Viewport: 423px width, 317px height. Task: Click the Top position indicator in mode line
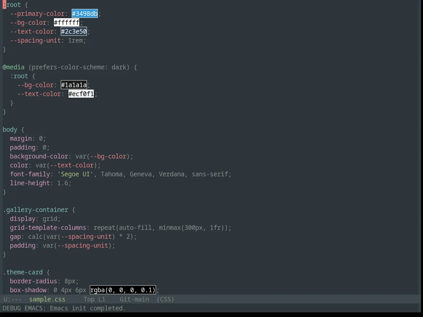pyautogui.click(x=89, y=299)
